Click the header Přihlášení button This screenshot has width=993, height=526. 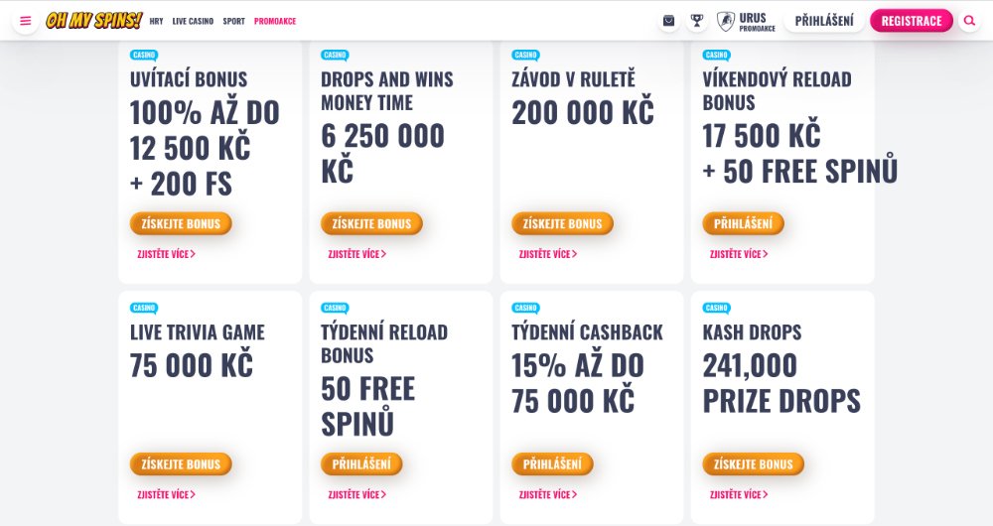point(823,21)
